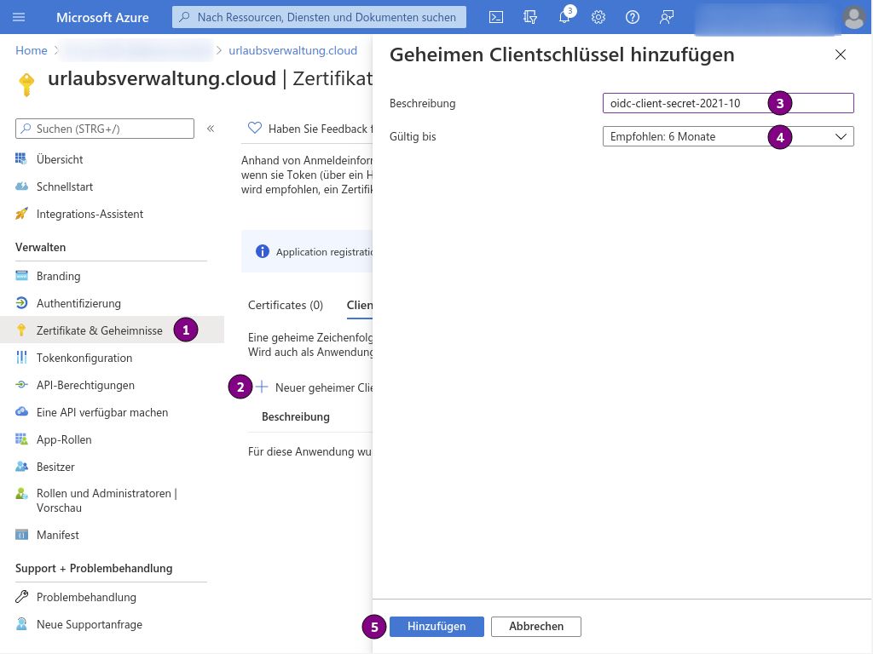This screenshot has width=873, height=654.
Task: Open API-Berechtigungen in sidebar
Action: tap(85, 385)
